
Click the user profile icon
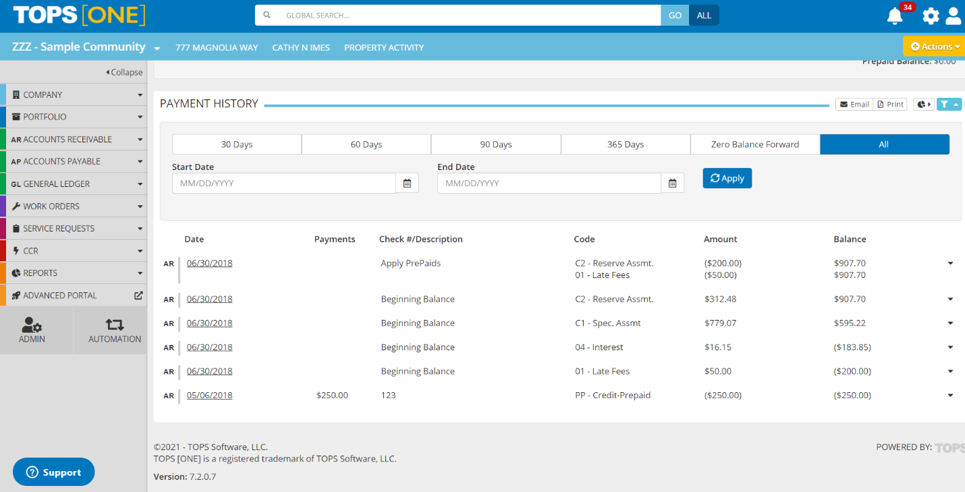(x=953, y=16)
